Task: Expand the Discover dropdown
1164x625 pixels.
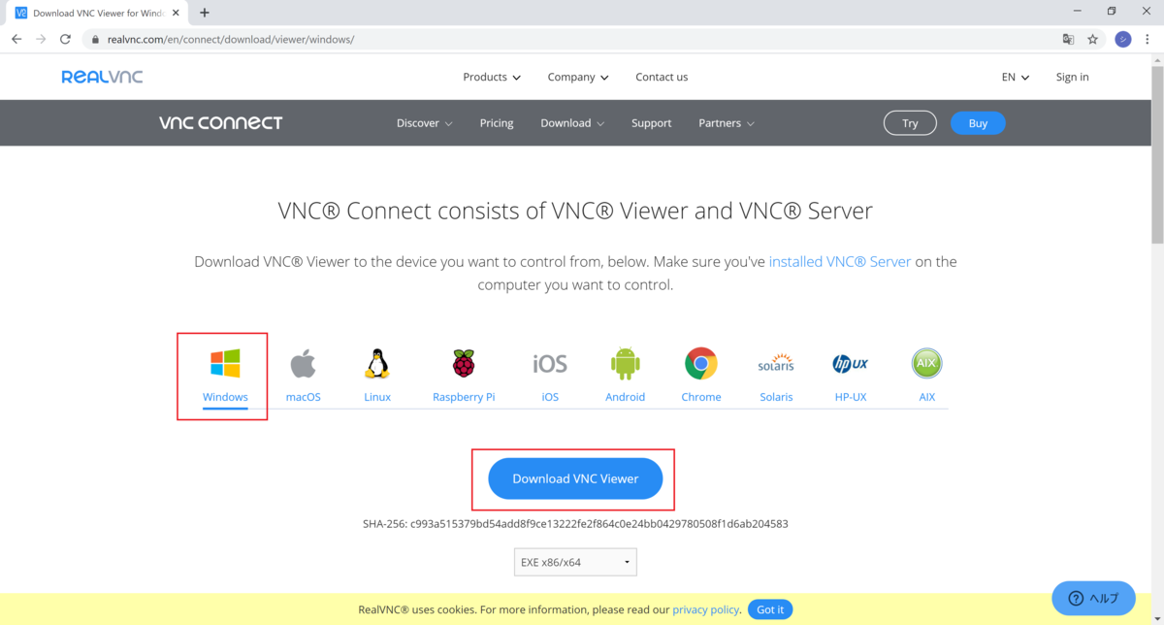Action: [x=425, y=123]
